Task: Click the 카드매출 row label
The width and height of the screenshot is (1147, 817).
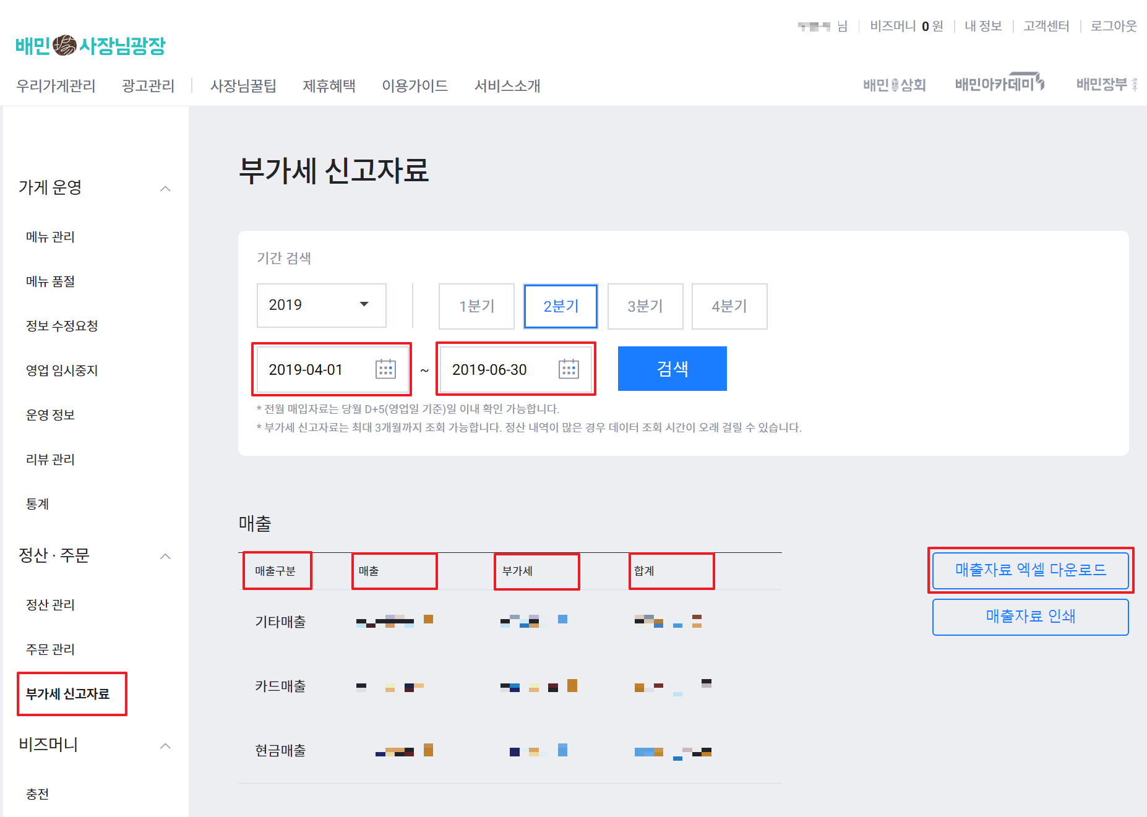Action: [280, 686]
